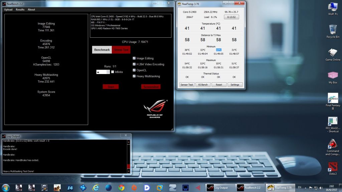The image size is (342, 192).
Task: Click the 0:13:52 timer button in RealTemp
Action: (231, 17)
